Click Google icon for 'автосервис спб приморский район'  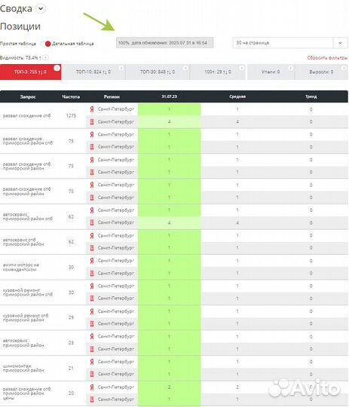pos(92,248)
